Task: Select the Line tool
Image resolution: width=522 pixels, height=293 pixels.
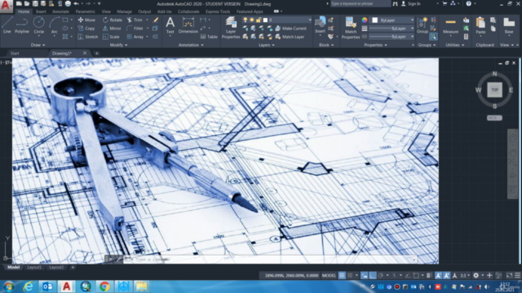Action: click(7, 25)
